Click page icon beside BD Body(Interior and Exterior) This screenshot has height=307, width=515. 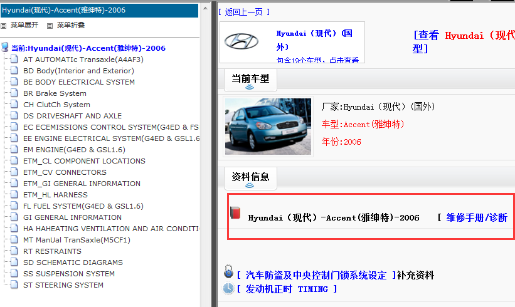pyautogui.click(x=14, y=70)
